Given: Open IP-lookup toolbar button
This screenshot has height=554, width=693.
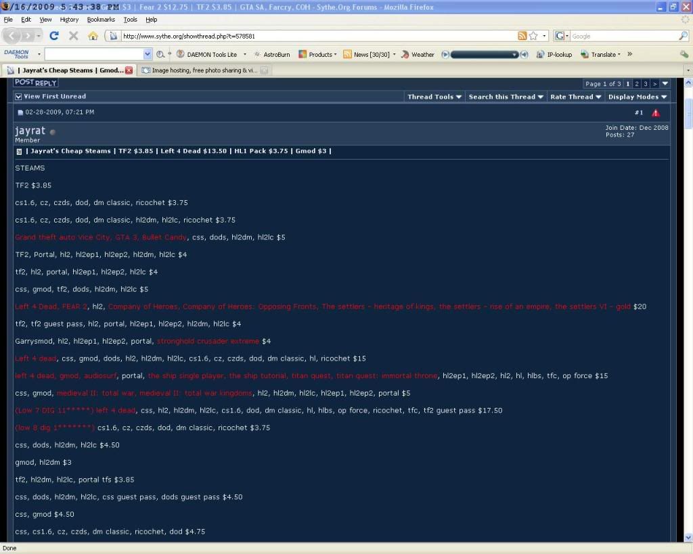Looking at the screenshot, I should 554,54.
